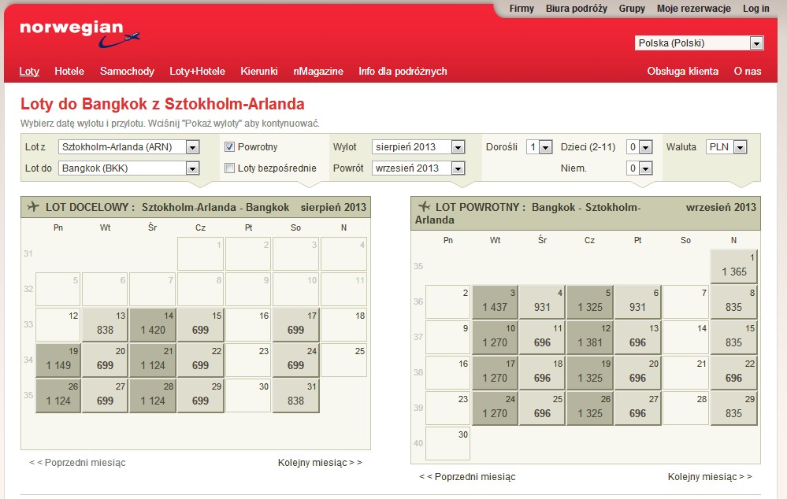Select September 5 return fare 1 325

(590, 302)
